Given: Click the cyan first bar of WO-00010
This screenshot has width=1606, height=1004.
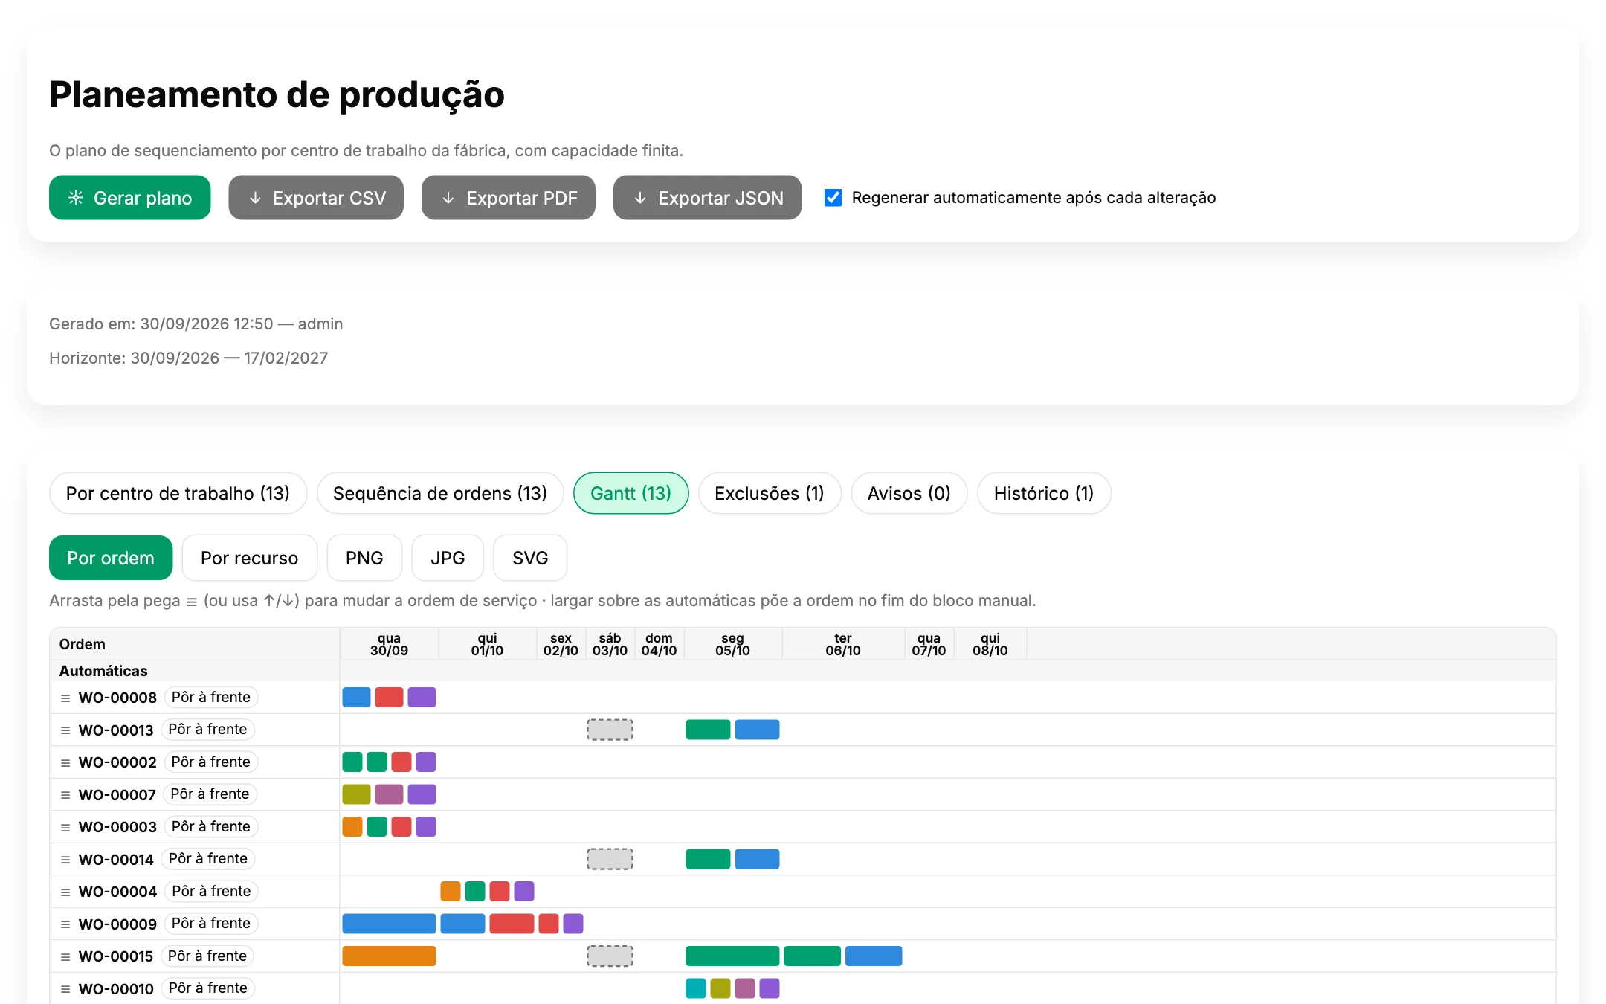Looking at the screenshot, I should pyautogui.click(x=695, y=988).
